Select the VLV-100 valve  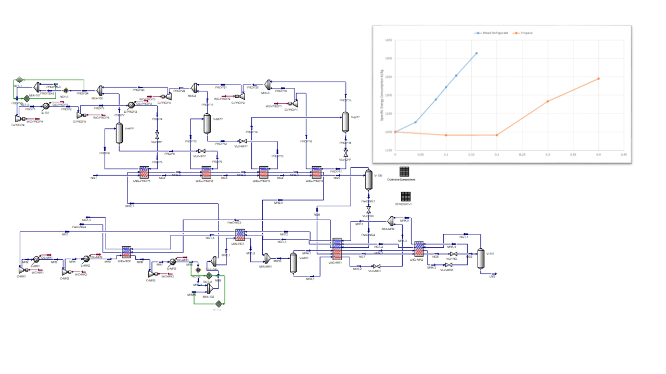click(x=368, y=210)
